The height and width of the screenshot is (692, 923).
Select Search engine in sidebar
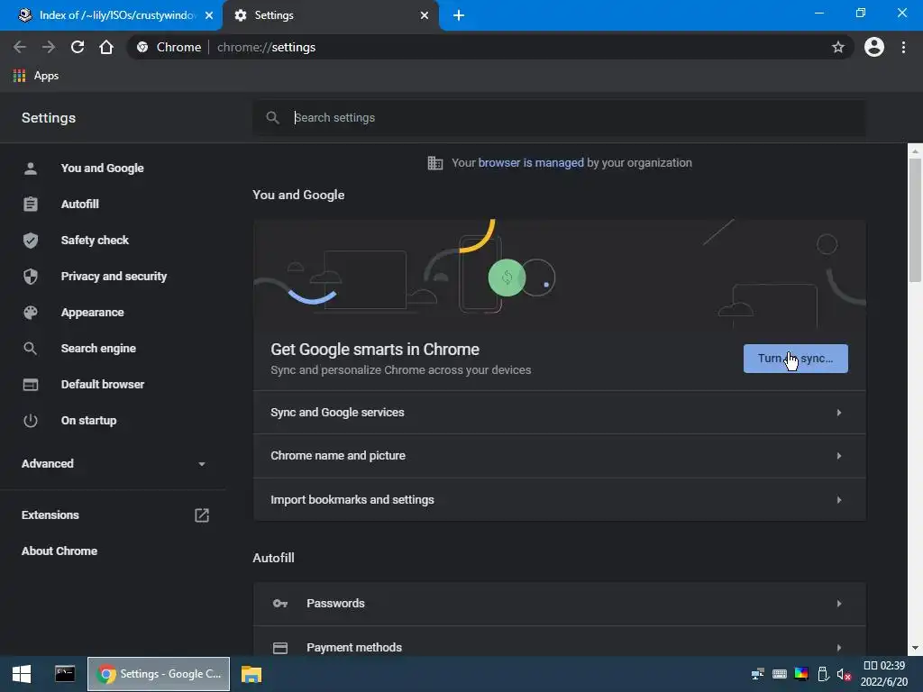click(x=98, y=349)
